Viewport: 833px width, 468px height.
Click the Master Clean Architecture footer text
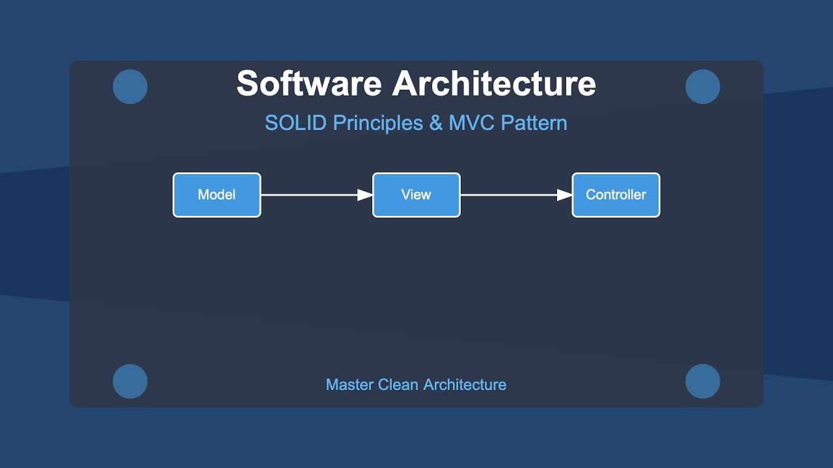click(x=416, y=384)
